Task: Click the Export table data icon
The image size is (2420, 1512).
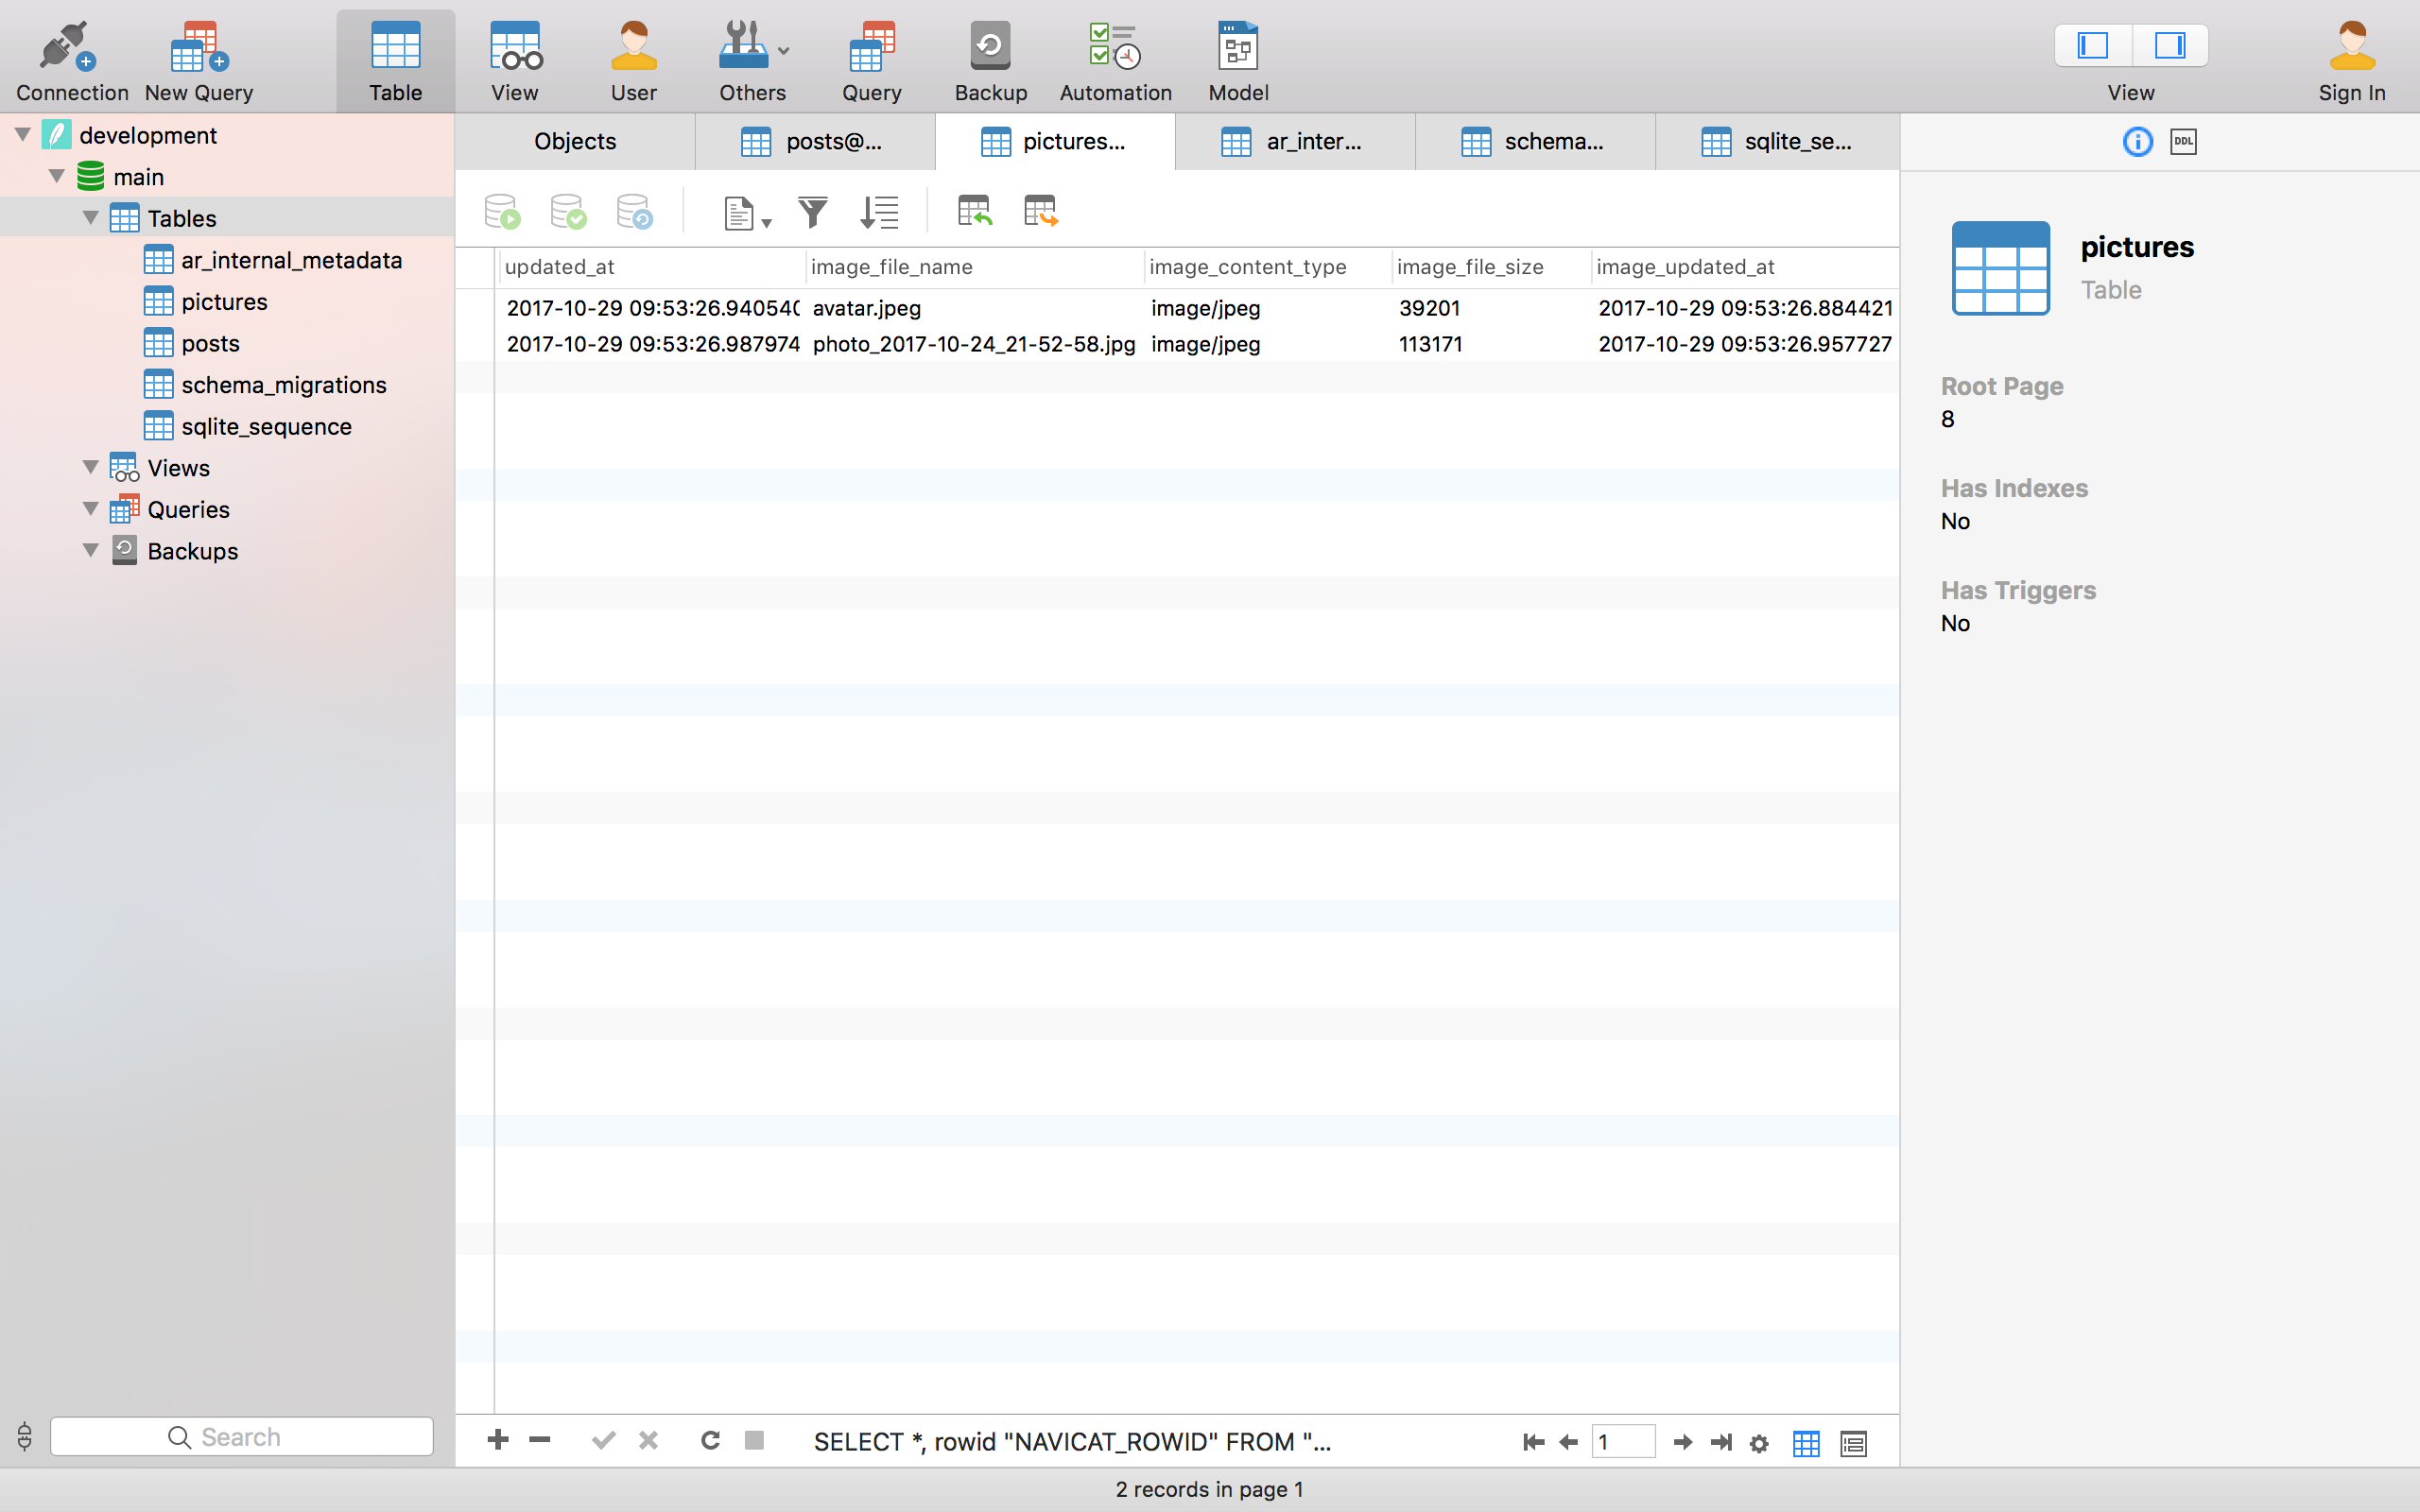Action: [1040, 211]
